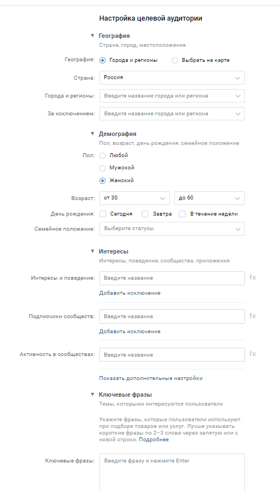Tick the Завтра birthday checkbox
Viewport: 280px width, 492px height.
(145, 214)
